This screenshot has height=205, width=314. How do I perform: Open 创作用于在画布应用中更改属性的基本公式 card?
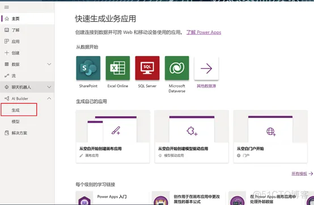point(189,198)
